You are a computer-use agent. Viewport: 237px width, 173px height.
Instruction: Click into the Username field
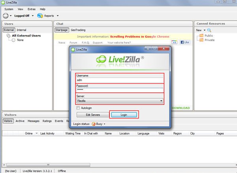(120, 80)
